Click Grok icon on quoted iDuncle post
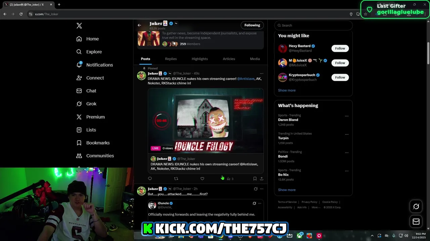Image resolution: width=430 pixels, height=241 pixels. click(x=254, y=203)
